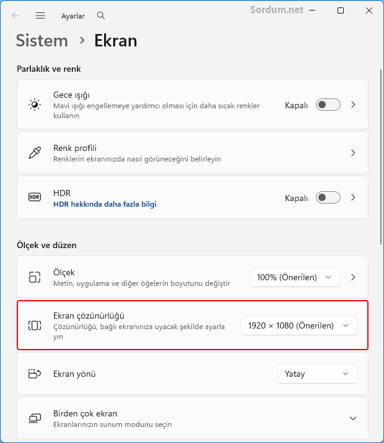Minimize the Ayarlar window
Screen dimensions: 384x443
[x=312, y=11]
